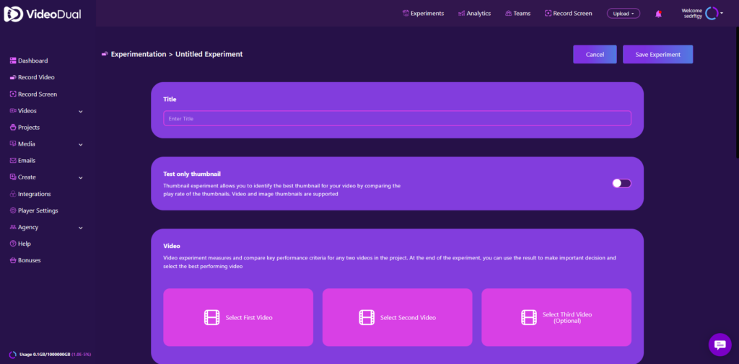Click the breadcrumb icon beside Experimentation
This screenshot has width=739, height=364.
click(x=105, y=54)
